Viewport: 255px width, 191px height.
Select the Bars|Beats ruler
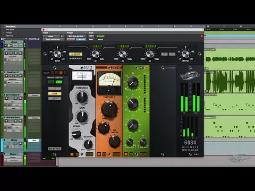11,27
